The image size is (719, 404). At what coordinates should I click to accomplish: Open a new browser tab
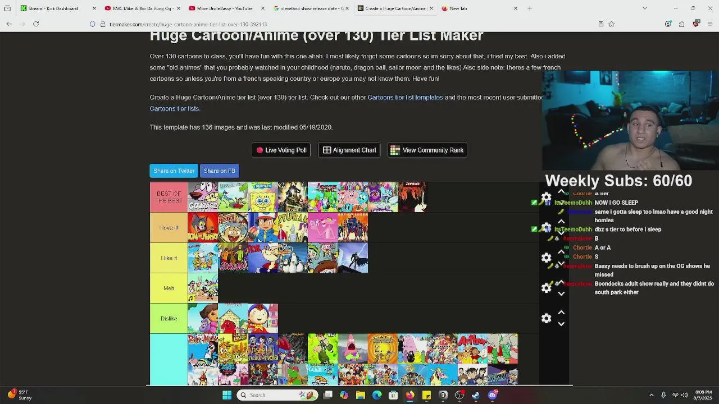(529, 8)
